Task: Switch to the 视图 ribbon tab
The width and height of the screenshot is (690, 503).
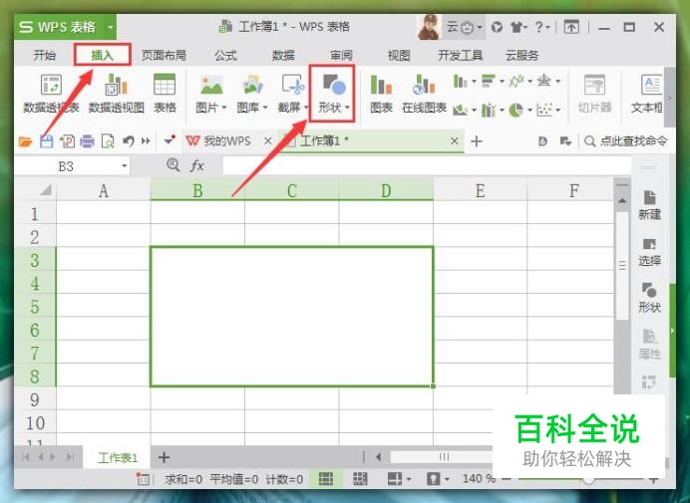Action: coord(399,56)
